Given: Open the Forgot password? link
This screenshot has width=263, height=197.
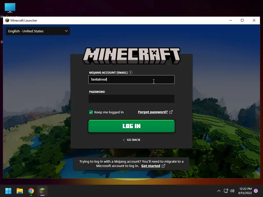Looking at the screenshot, I should tap(153, 112).
